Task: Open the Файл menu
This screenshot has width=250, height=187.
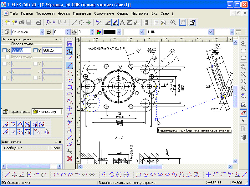Action: 14,13
